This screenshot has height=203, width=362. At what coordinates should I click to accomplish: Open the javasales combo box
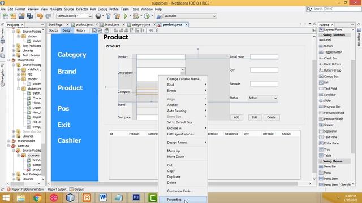(190, 16)
